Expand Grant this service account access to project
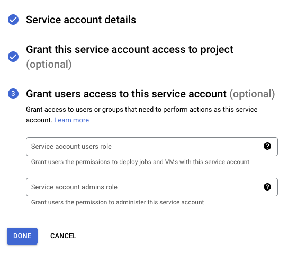Viewport: 288px width, 253px height. [x=130, y=57]
